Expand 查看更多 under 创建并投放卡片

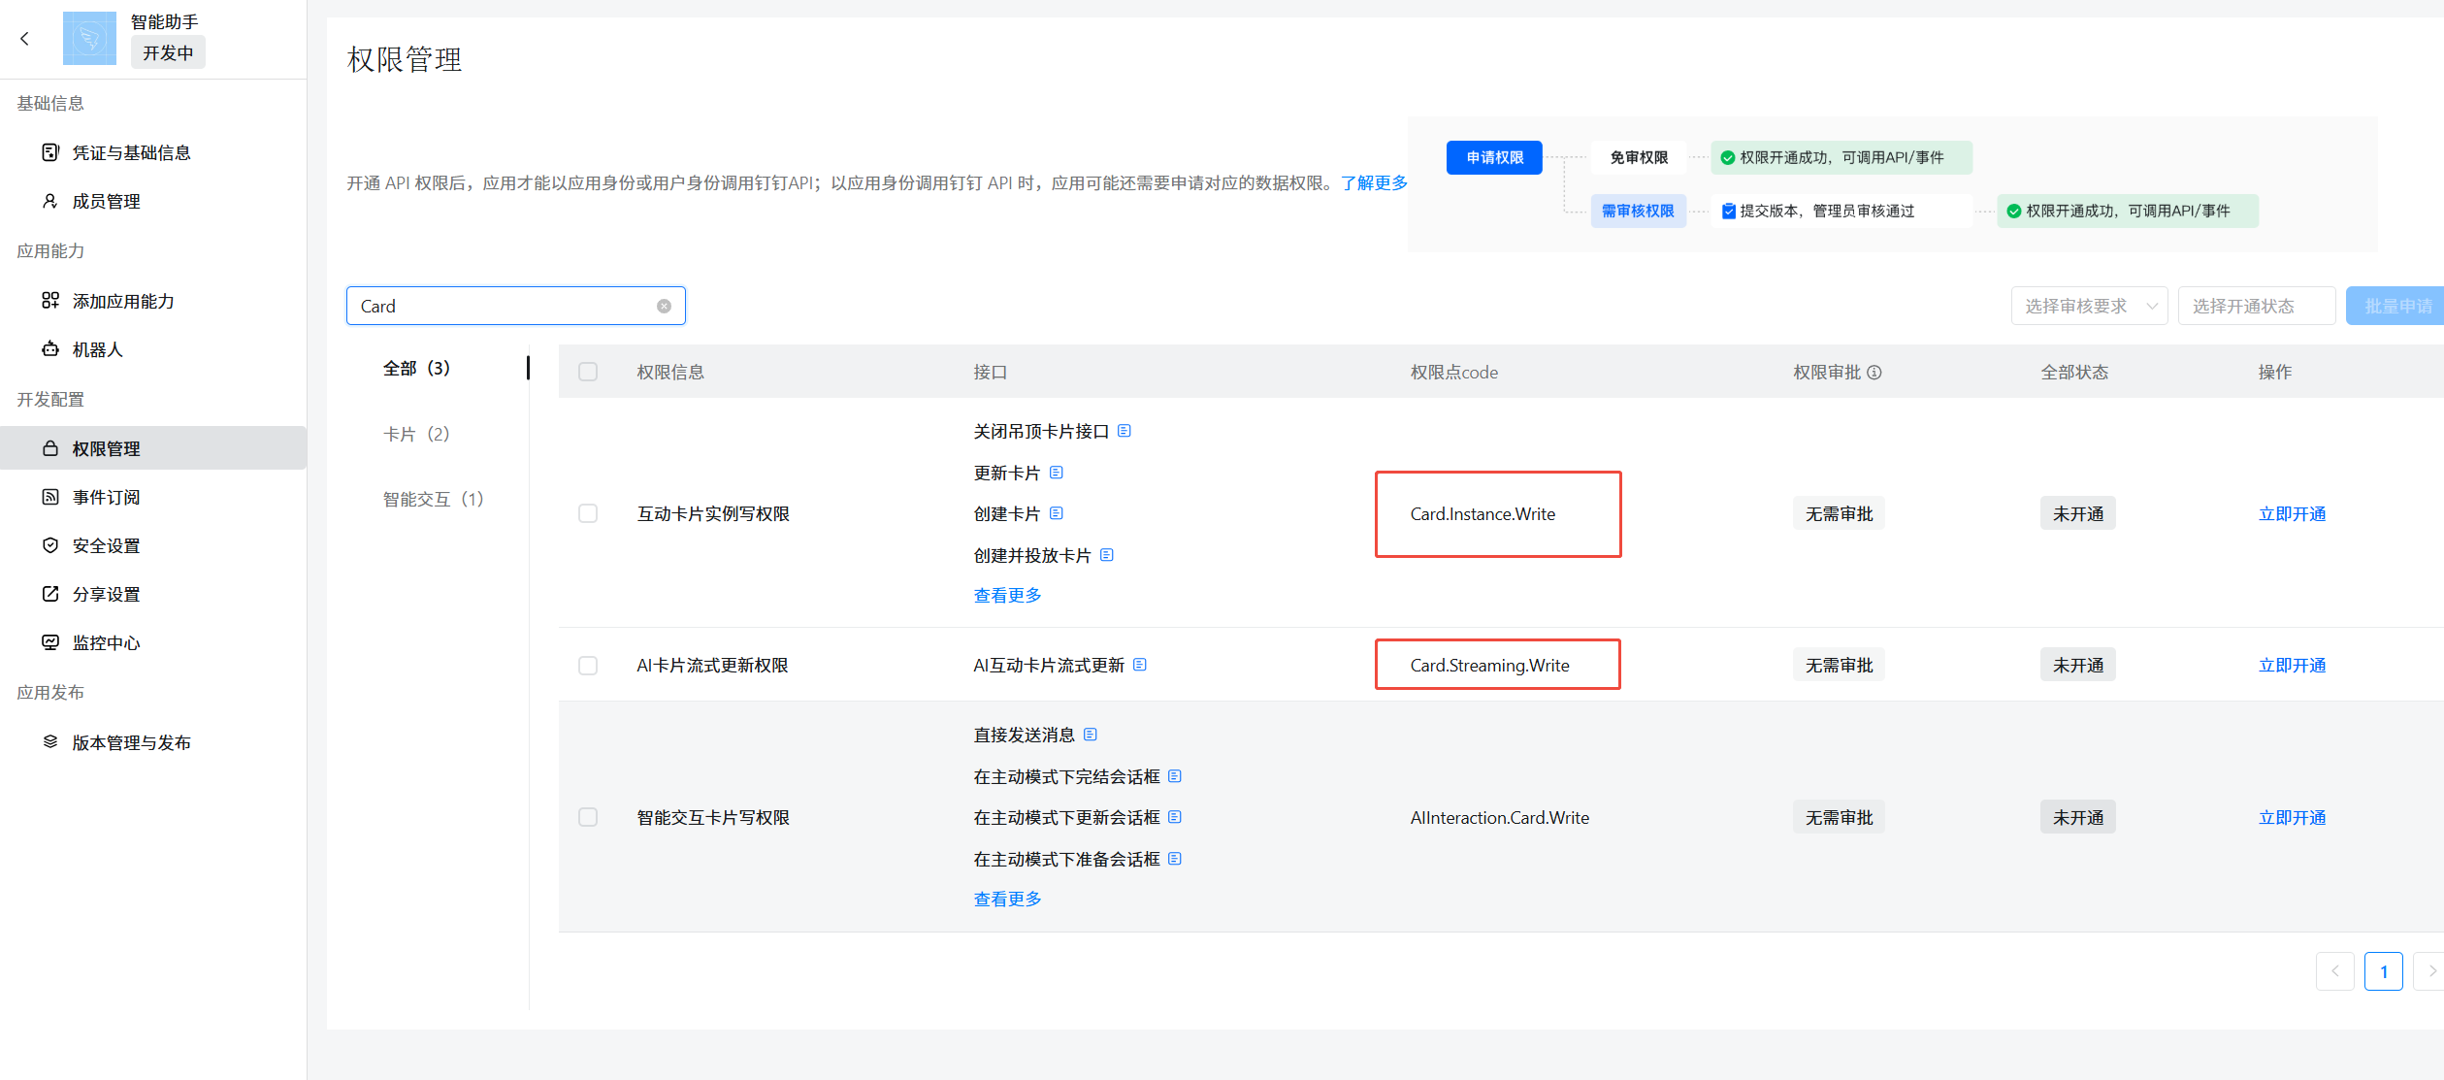click(1007, 595)
